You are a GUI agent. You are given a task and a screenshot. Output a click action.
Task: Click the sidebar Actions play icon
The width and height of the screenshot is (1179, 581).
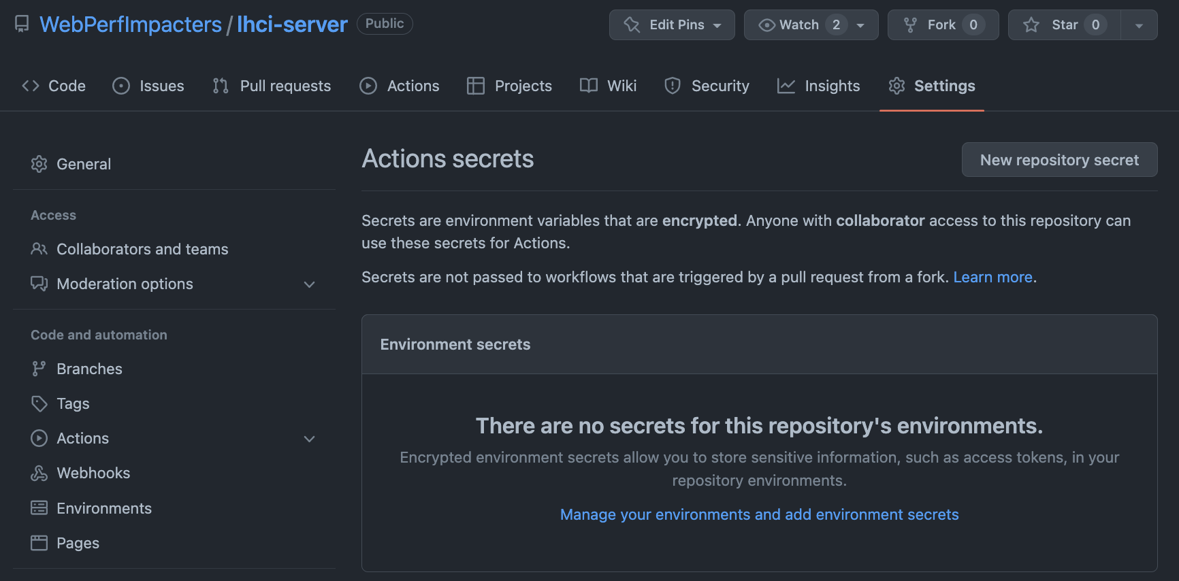(39, 438)
